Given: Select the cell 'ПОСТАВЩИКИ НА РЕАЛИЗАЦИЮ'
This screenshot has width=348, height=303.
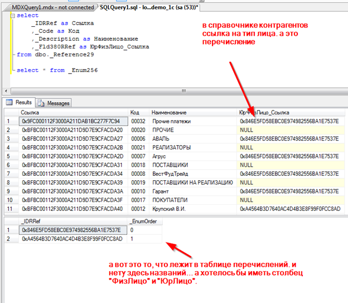Looking at the screenshot, I should tap(193, 182).
